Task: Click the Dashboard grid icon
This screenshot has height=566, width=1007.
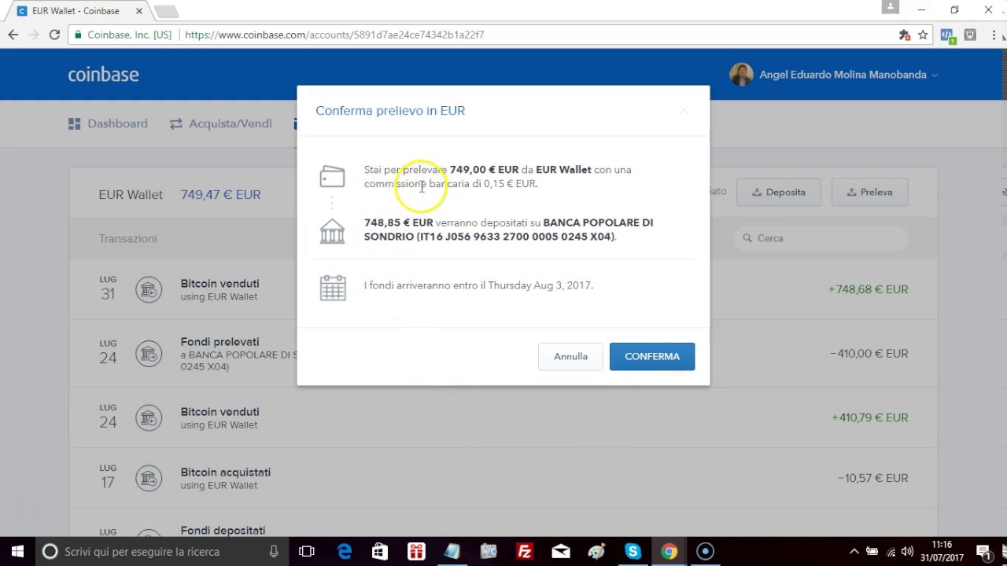Action: [x=75, y=123]
